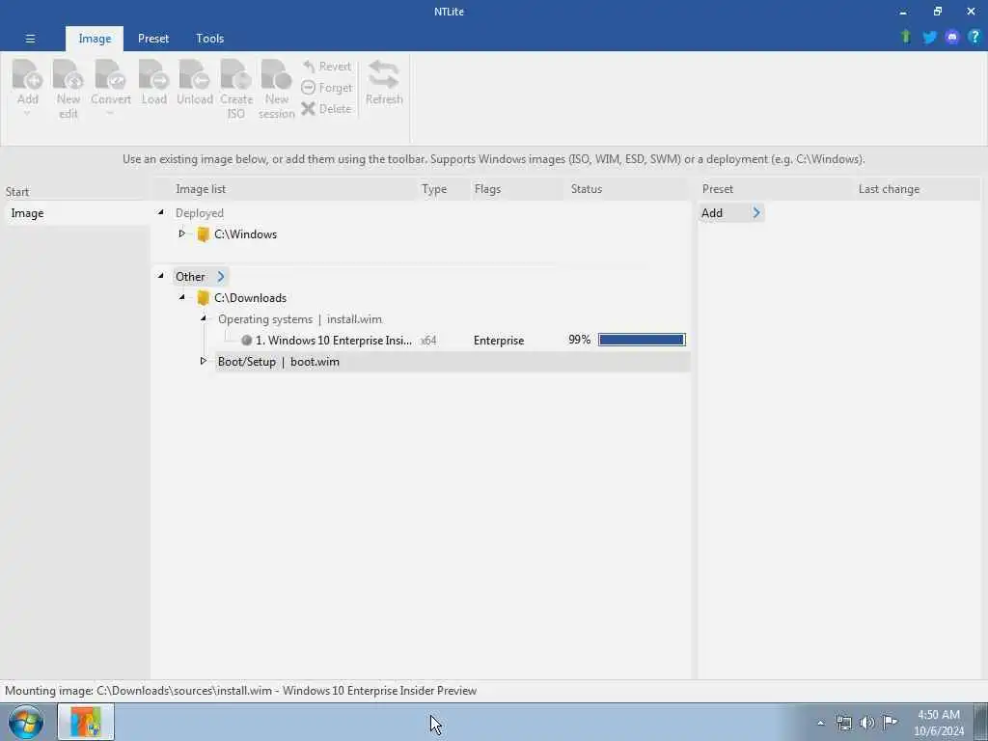Expand the Boot/Setup boot.wim node
988x741 pixels.
point(204,361)
